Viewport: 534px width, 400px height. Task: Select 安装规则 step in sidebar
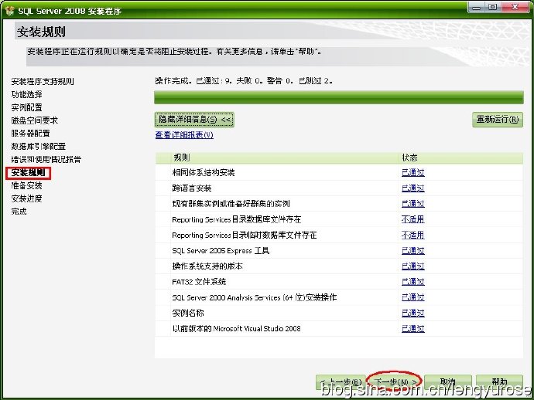coord(28,173)
